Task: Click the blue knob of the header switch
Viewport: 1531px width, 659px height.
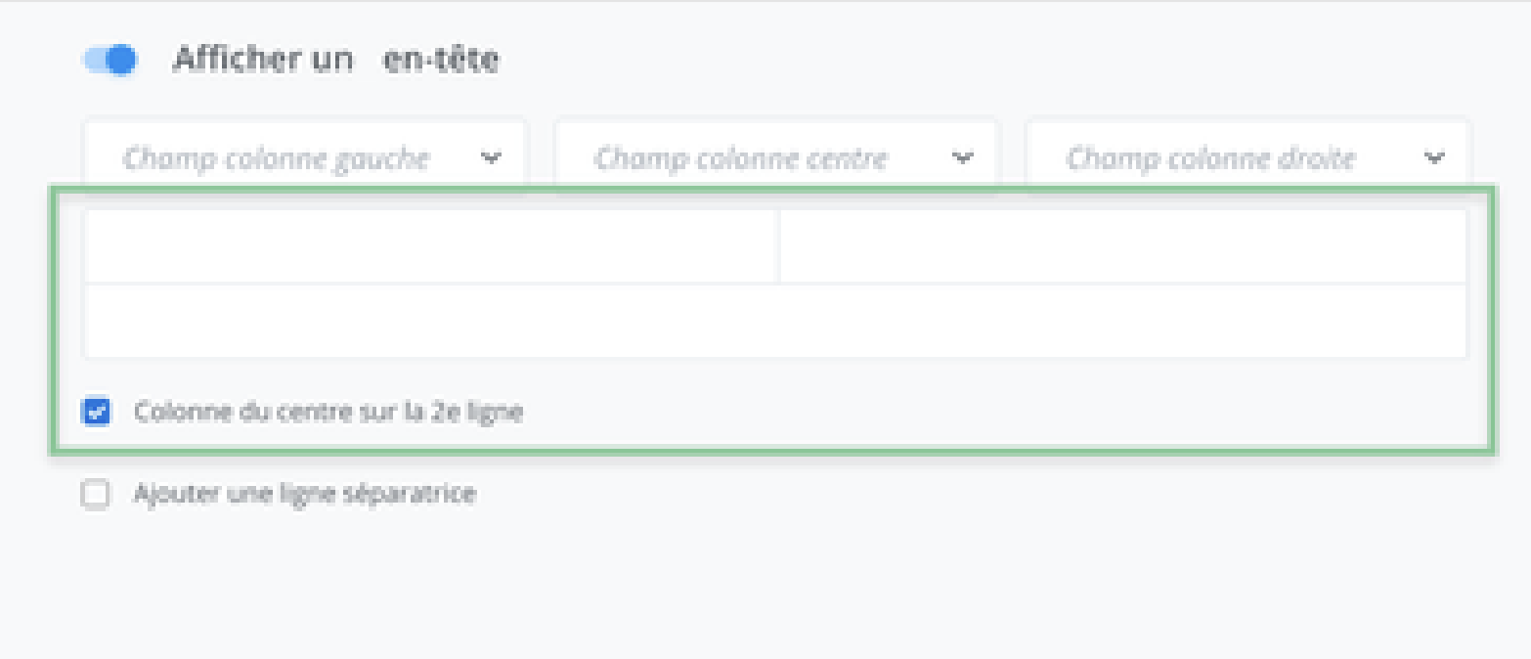Action: click(120, 61)
